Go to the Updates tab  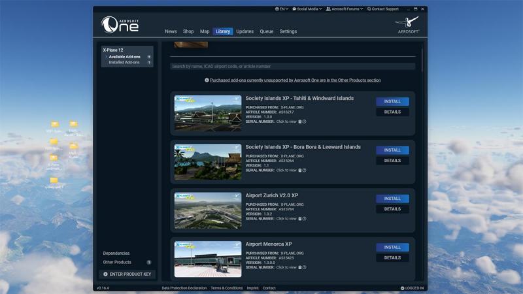(245, 31)
